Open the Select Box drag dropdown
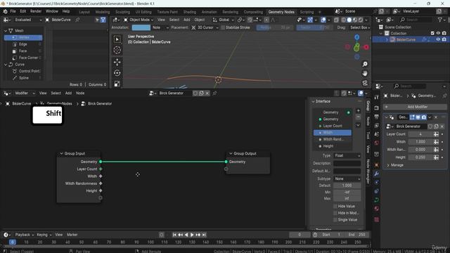 (360, 27)
